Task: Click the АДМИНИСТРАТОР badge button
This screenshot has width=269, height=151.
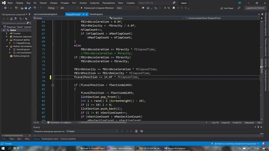Action: [255, 8]
